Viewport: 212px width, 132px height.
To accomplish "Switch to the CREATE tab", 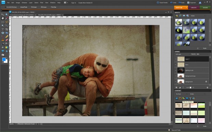I will [x=194, y=8].
